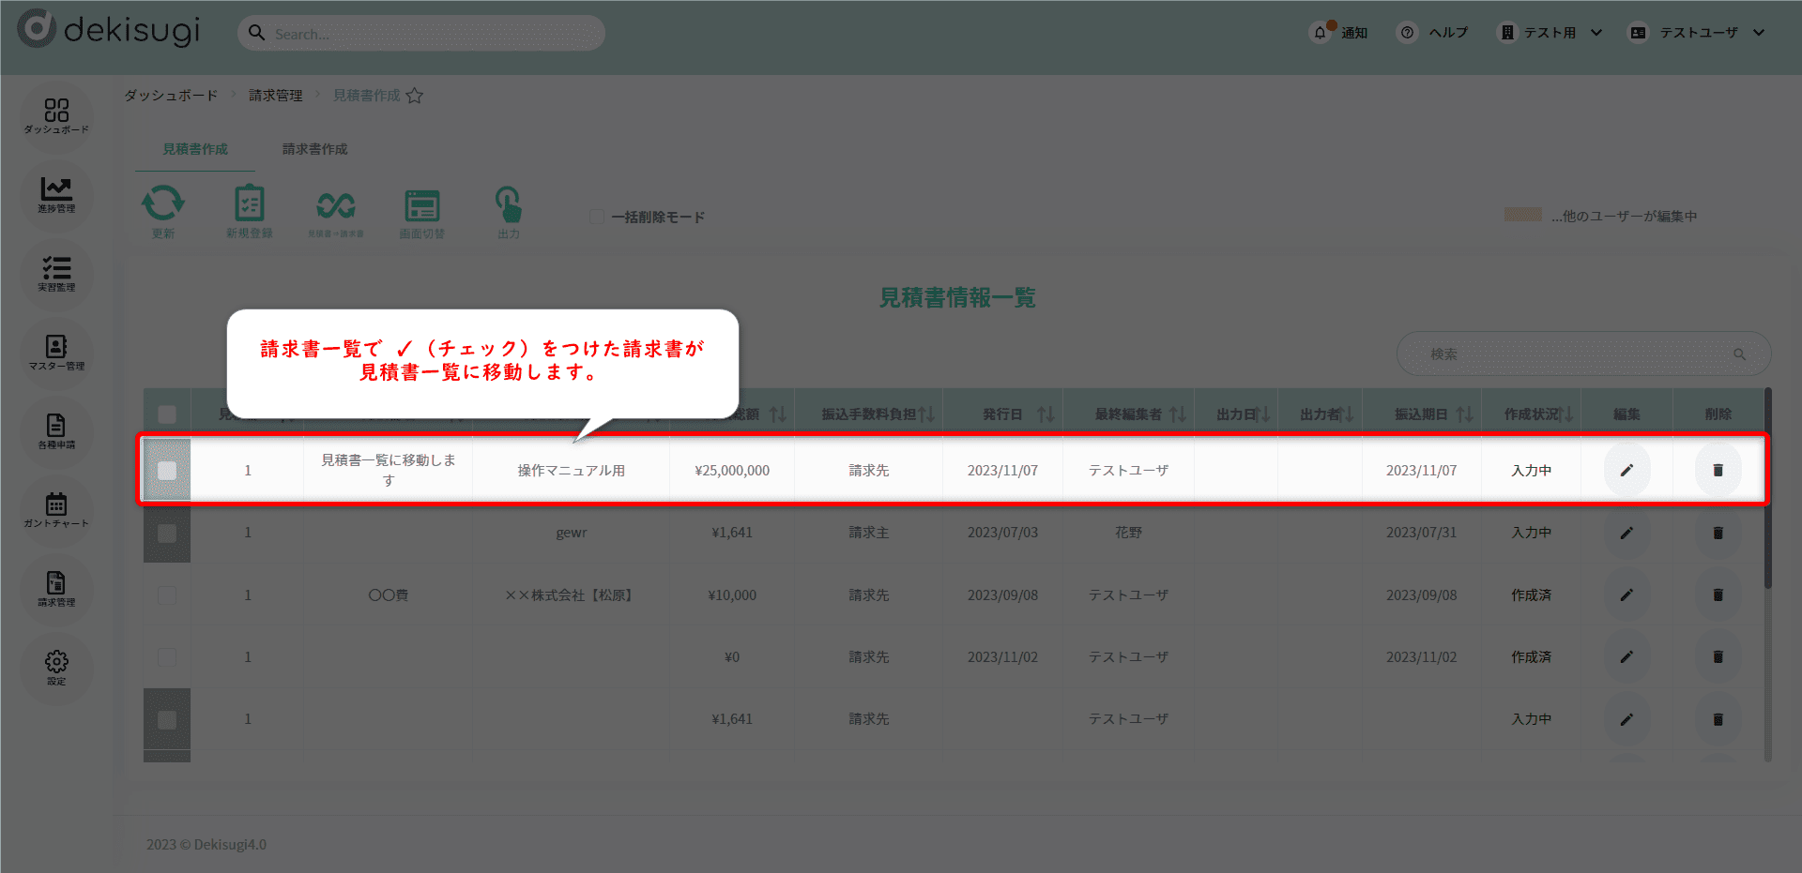Delete the gewr row with trash icon

pyautogui.click(x=1718, y=533)
